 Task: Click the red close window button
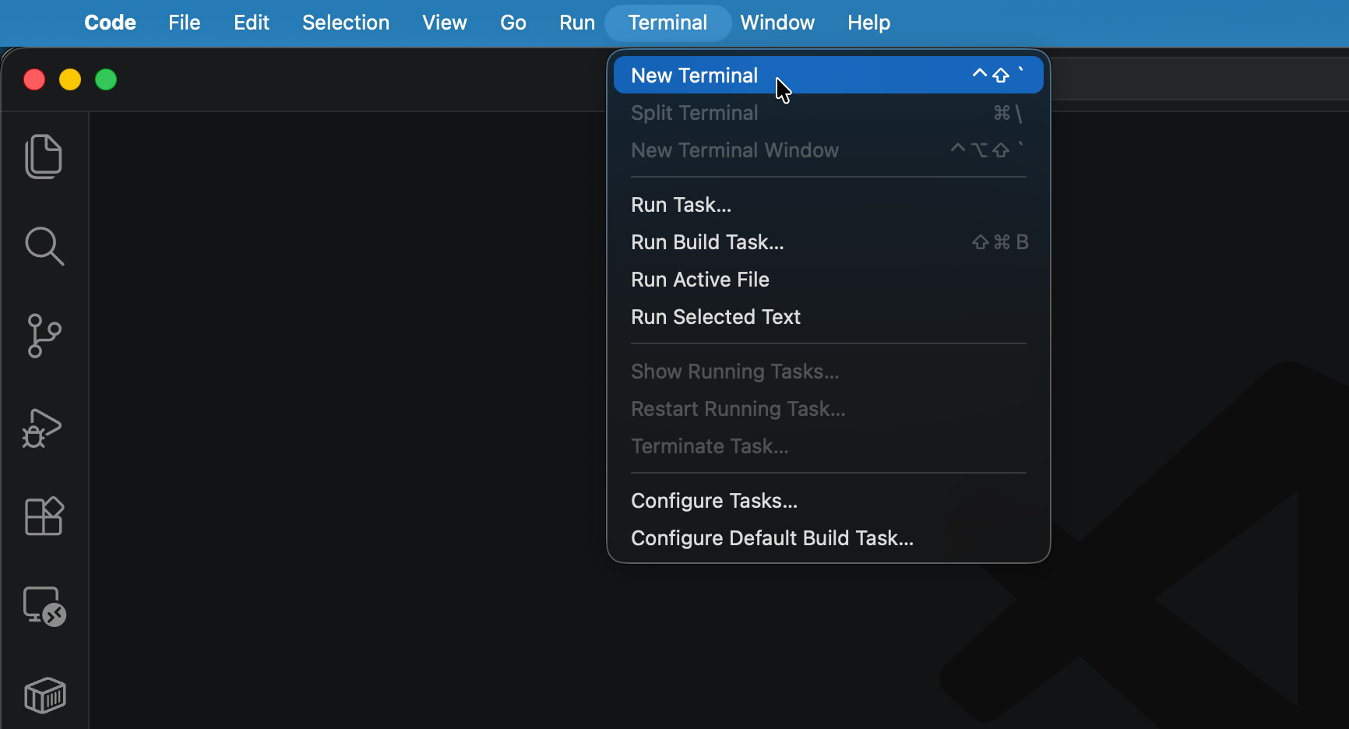point(34,79)
